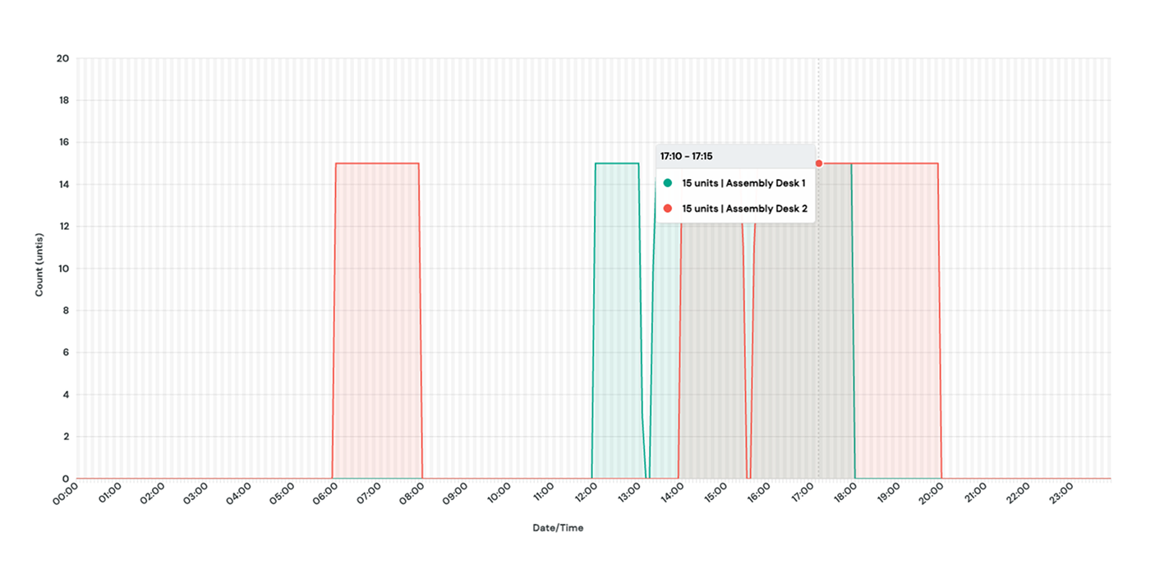Click the y-axis value 10
Viewport: 1155px width, 583px height.
coord(63,269)
